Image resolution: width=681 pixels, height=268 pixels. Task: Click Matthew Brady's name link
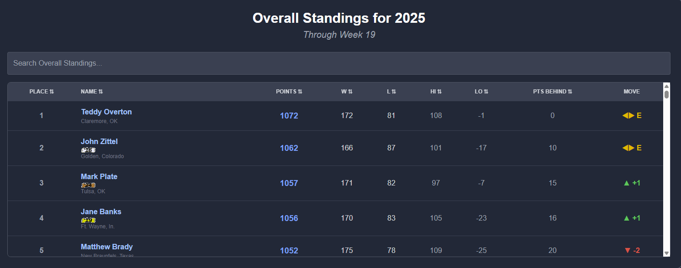click(x=107, y=247)
